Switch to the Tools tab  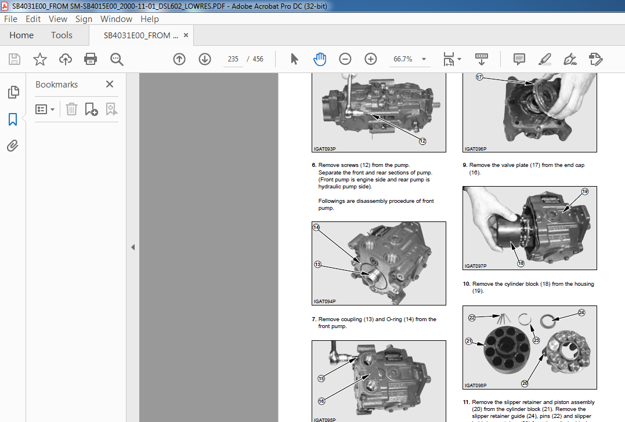click(x=62, y=35)
